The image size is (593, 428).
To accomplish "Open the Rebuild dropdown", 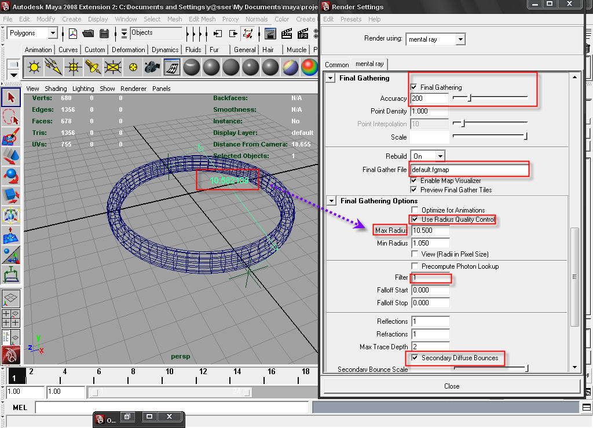I will 440,156.
